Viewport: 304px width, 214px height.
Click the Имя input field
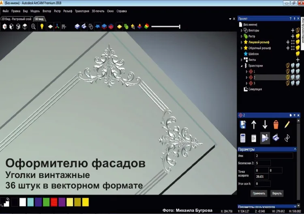click(274, 156)
